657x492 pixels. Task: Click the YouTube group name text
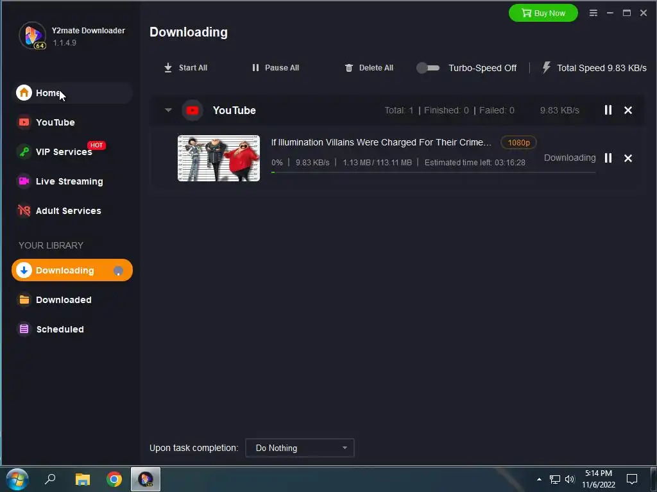234,110
